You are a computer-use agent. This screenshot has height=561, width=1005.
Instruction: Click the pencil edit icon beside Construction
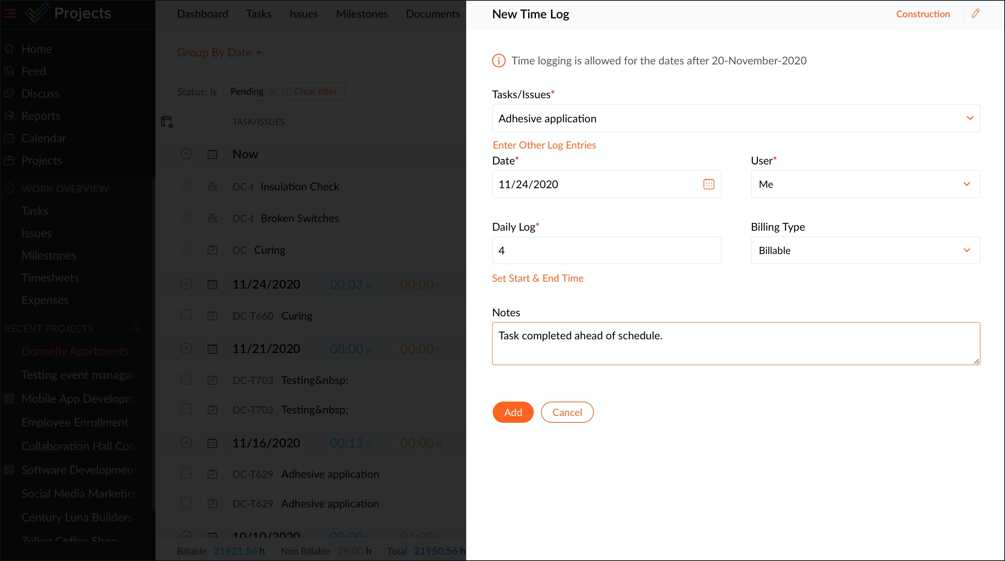976,14
